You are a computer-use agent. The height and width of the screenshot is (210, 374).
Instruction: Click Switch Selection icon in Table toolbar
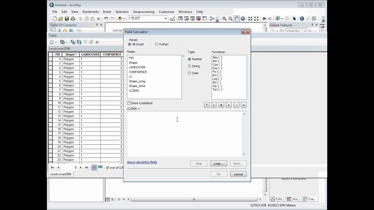click(x=79, y=42)
